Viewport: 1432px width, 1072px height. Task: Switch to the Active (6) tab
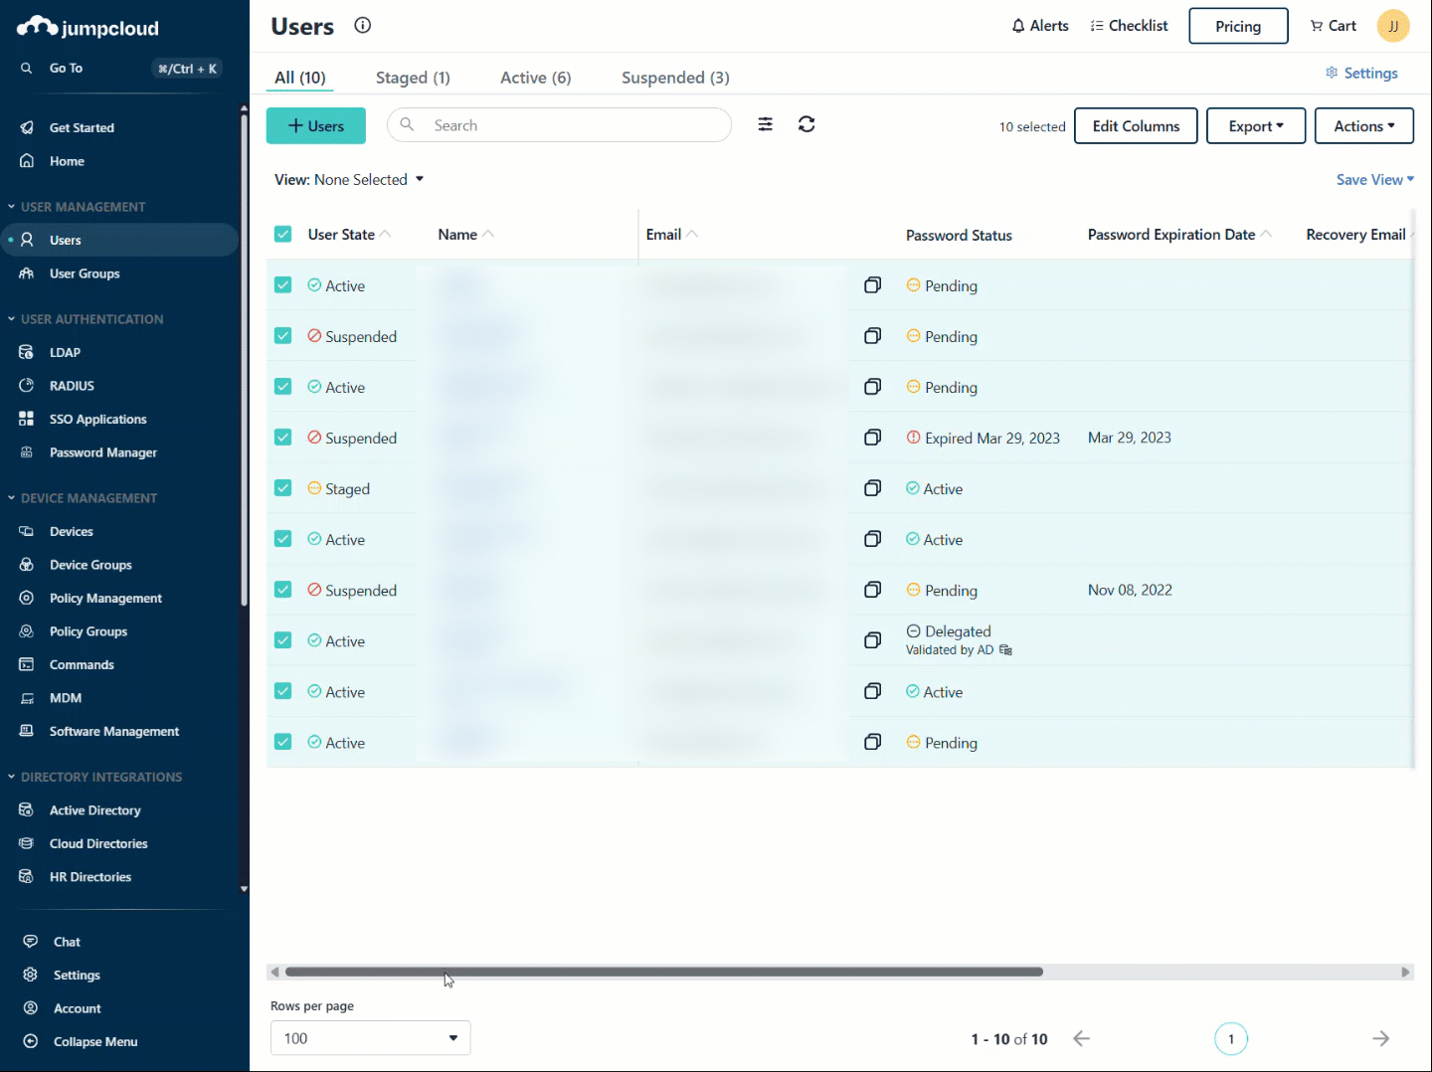coord(535,78)
